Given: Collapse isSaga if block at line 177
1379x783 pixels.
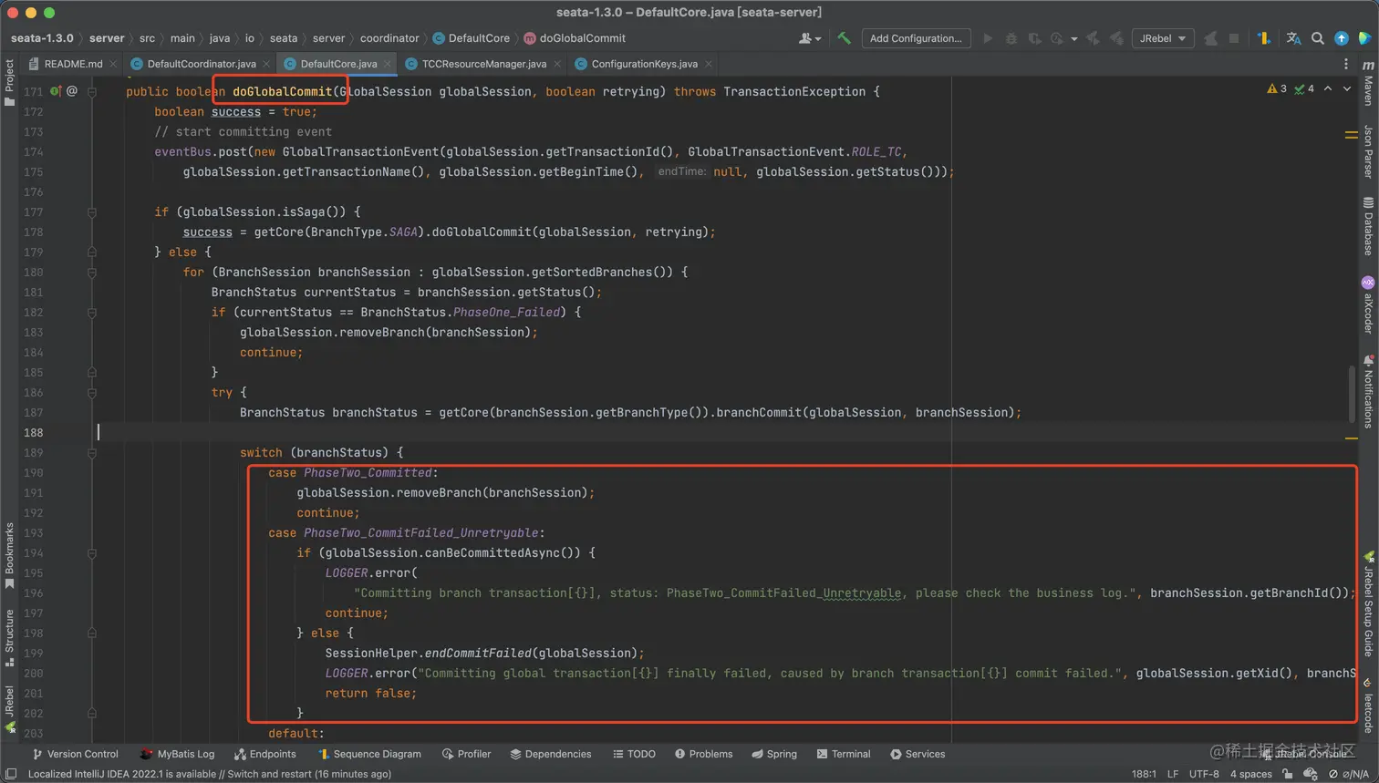Looking at the screenshot, I should point(92,211).
